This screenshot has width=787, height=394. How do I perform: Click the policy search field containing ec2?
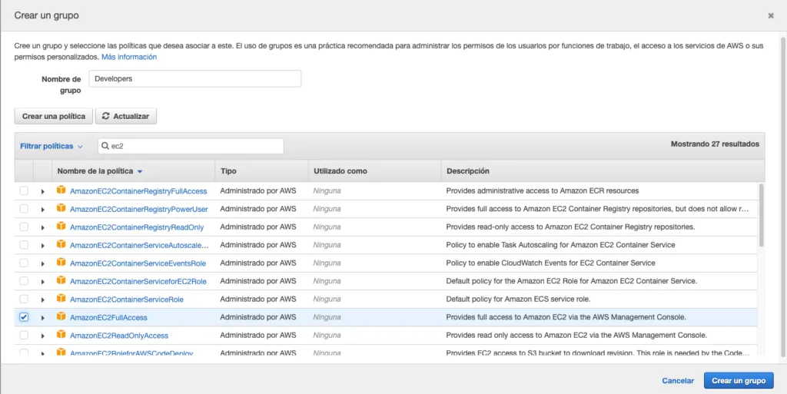pos(191,147)
